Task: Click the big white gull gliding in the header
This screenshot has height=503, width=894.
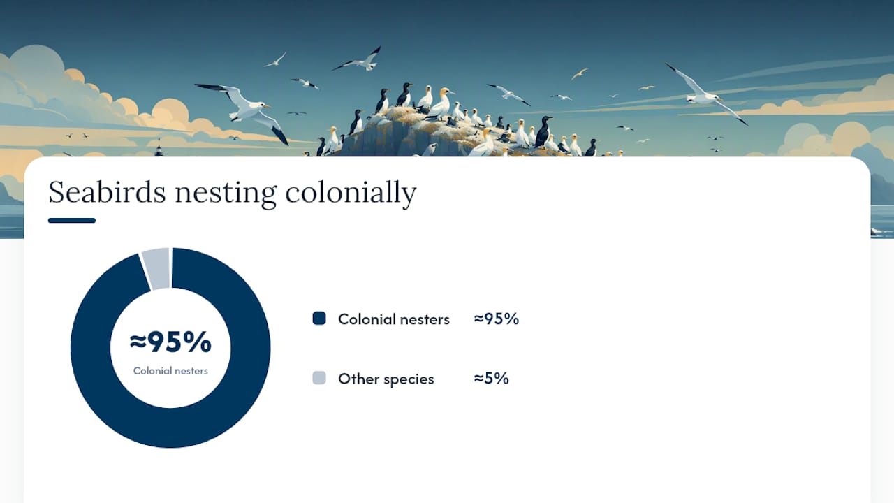Action: [x=705, y=94]
